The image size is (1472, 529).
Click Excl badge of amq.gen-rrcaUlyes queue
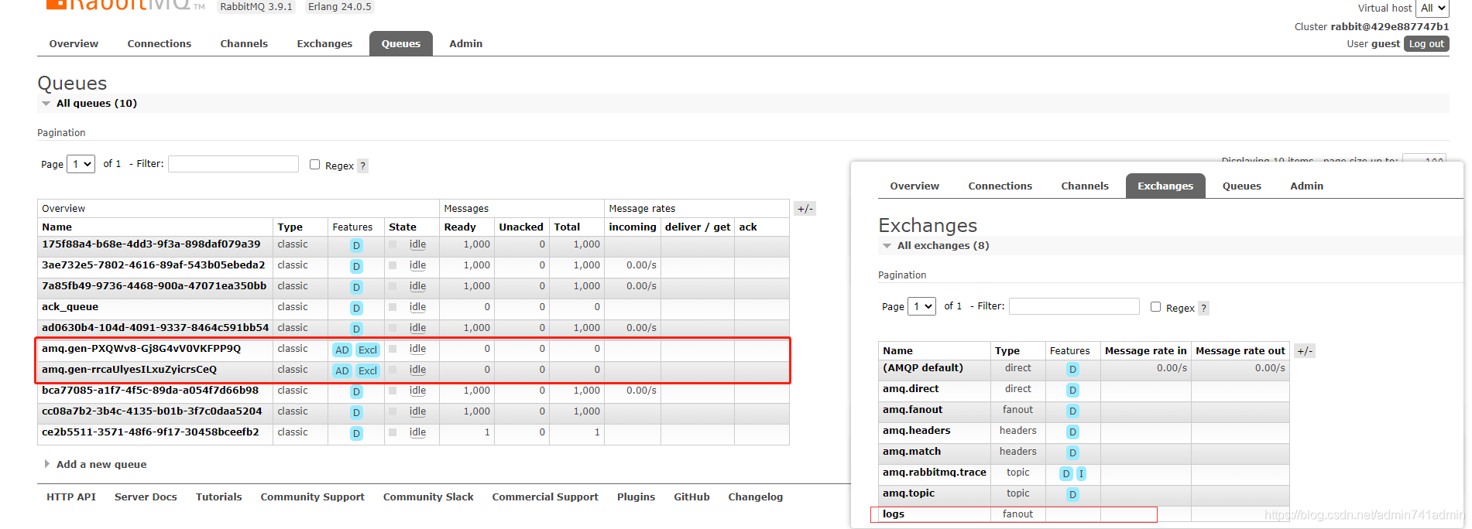pyautogui.click(x=368, y=370)
